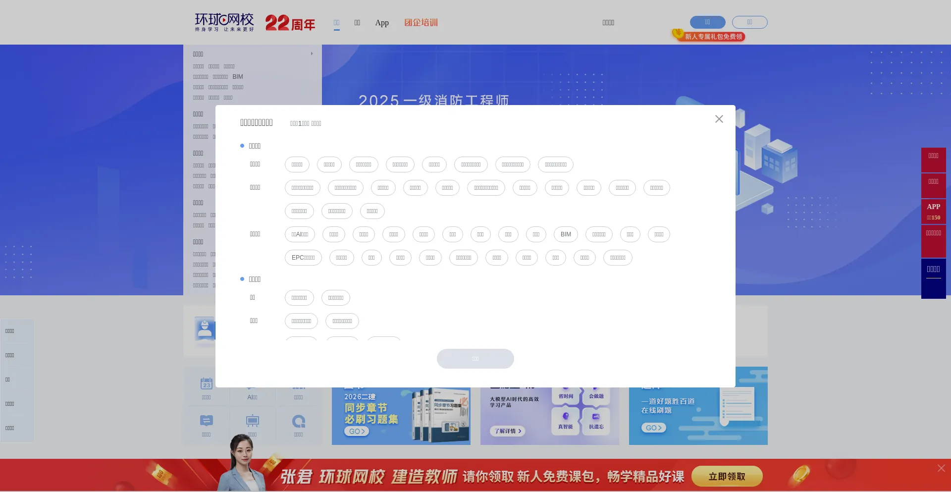
Task: Open the 了解详情 arrow button
Action: point(507,431)
